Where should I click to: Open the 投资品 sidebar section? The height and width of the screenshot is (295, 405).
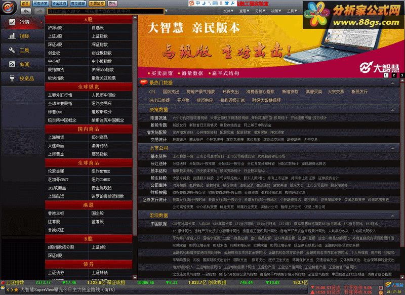23,78
